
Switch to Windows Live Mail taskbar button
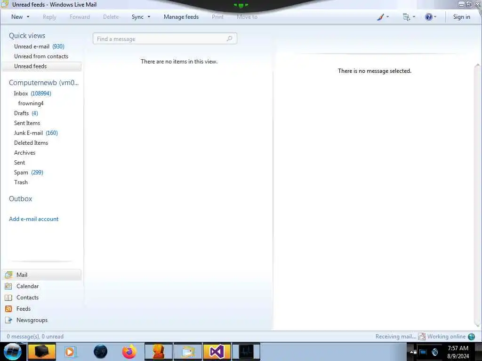click(x=187, y=352)
